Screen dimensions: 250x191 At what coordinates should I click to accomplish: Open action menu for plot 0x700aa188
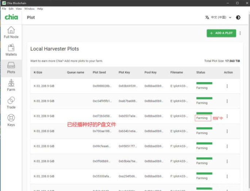pyautogui.click(x=227, y=131)
